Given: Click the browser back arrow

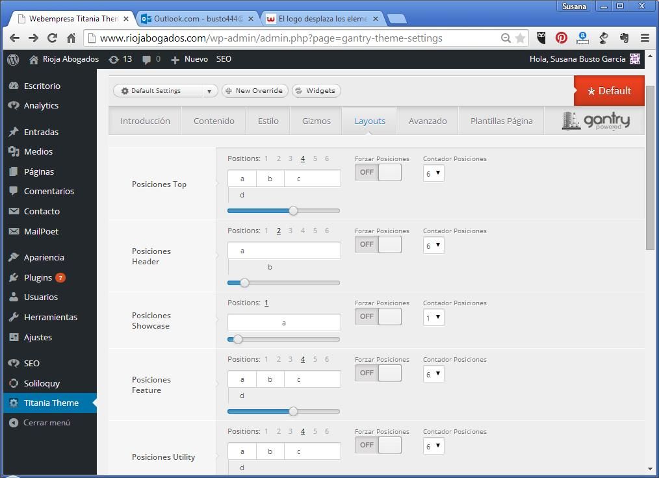Looking at the screenshot, I should (x=14, y=38).
